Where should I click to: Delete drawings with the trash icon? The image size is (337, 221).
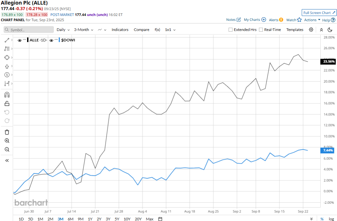coord(7,132)
